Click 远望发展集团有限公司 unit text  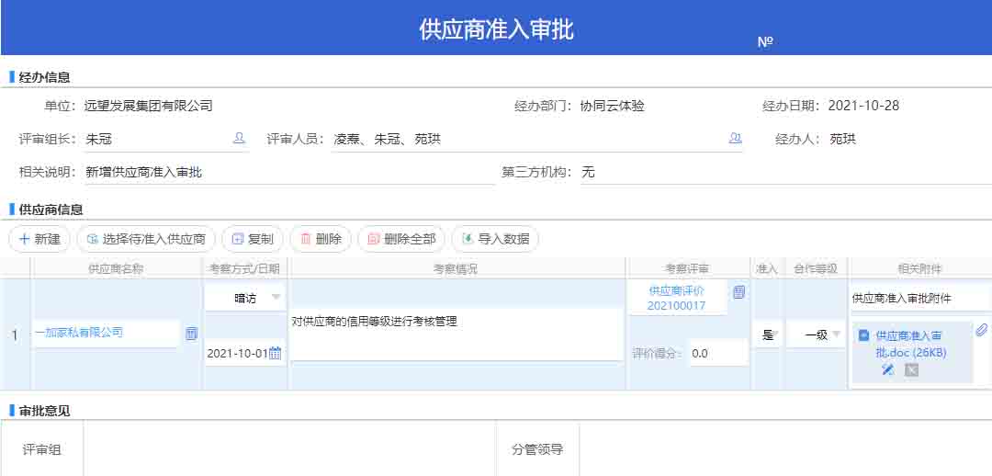(149, 106)
